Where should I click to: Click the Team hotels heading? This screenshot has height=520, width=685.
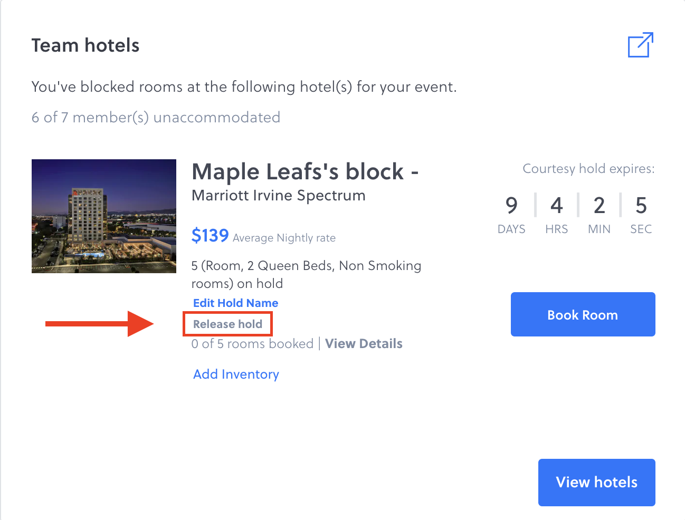click(85, 45)
